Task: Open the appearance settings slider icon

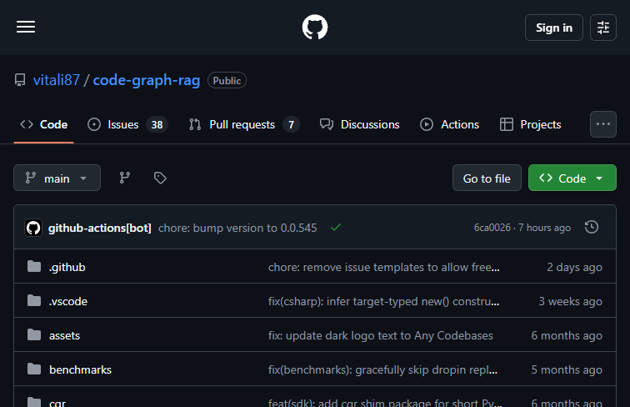Action: tap(603, 28)
